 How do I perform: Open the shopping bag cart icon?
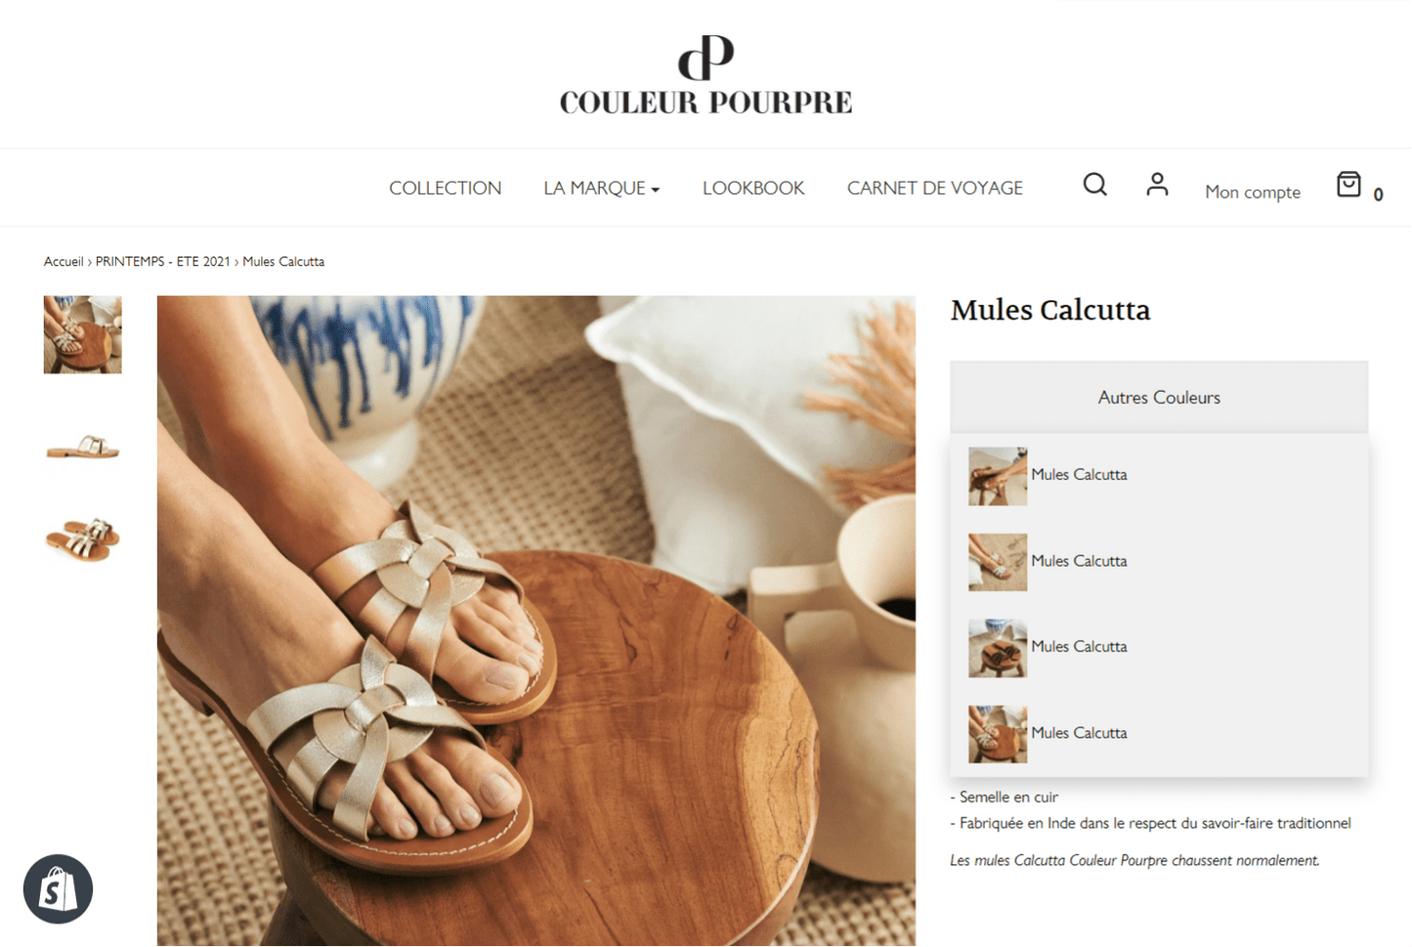[x=1348, y=184]
